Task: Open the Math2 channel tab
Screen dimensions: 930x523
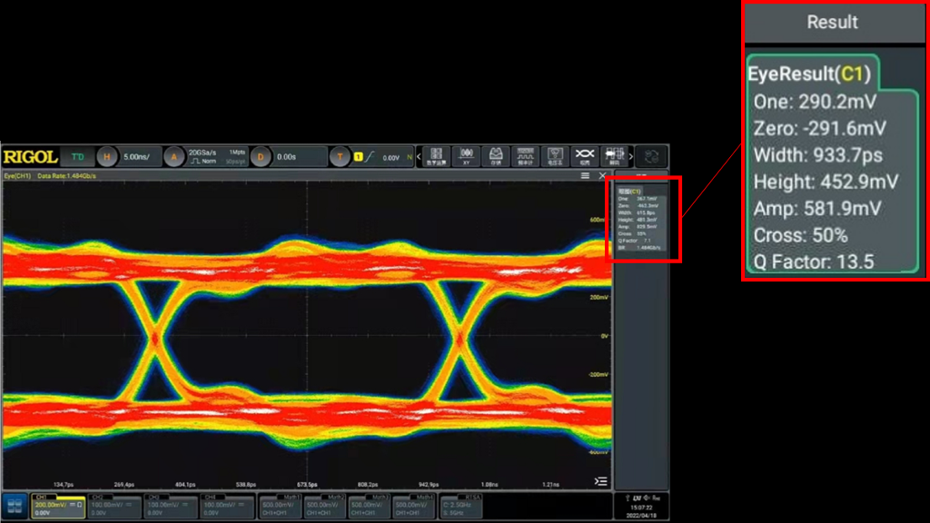Action: pyautogui.click(x=325, y=507)
